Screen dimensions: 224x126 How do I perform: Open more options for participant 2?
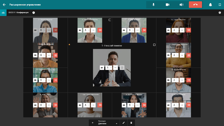[49, 30]
